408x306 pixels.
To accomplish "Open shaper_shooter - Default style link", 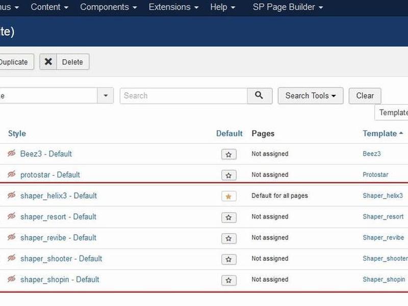I will click(x=61, y=259).
